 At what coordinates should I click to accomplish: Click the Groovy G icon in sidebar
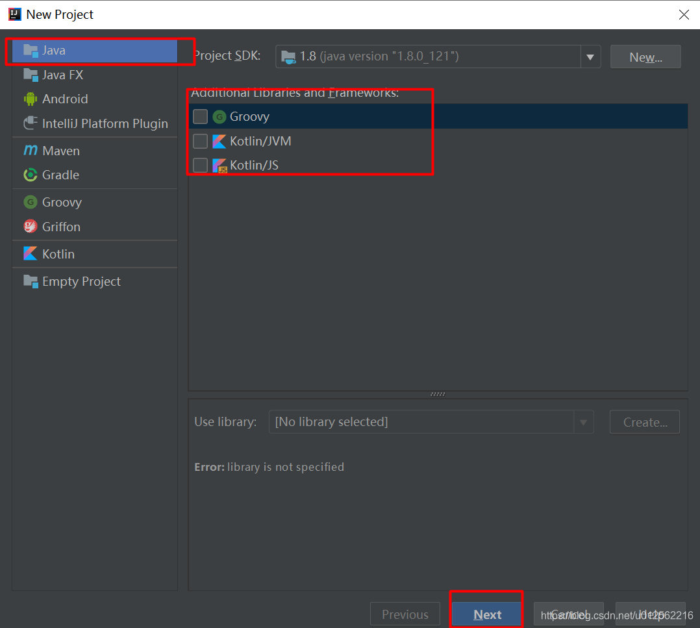31,202
